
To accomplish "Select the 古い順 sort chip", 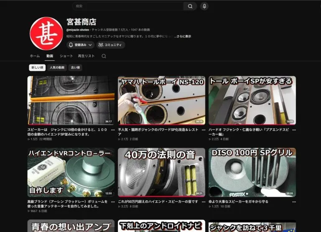I will pyautogui.click(x=75, y=68).
